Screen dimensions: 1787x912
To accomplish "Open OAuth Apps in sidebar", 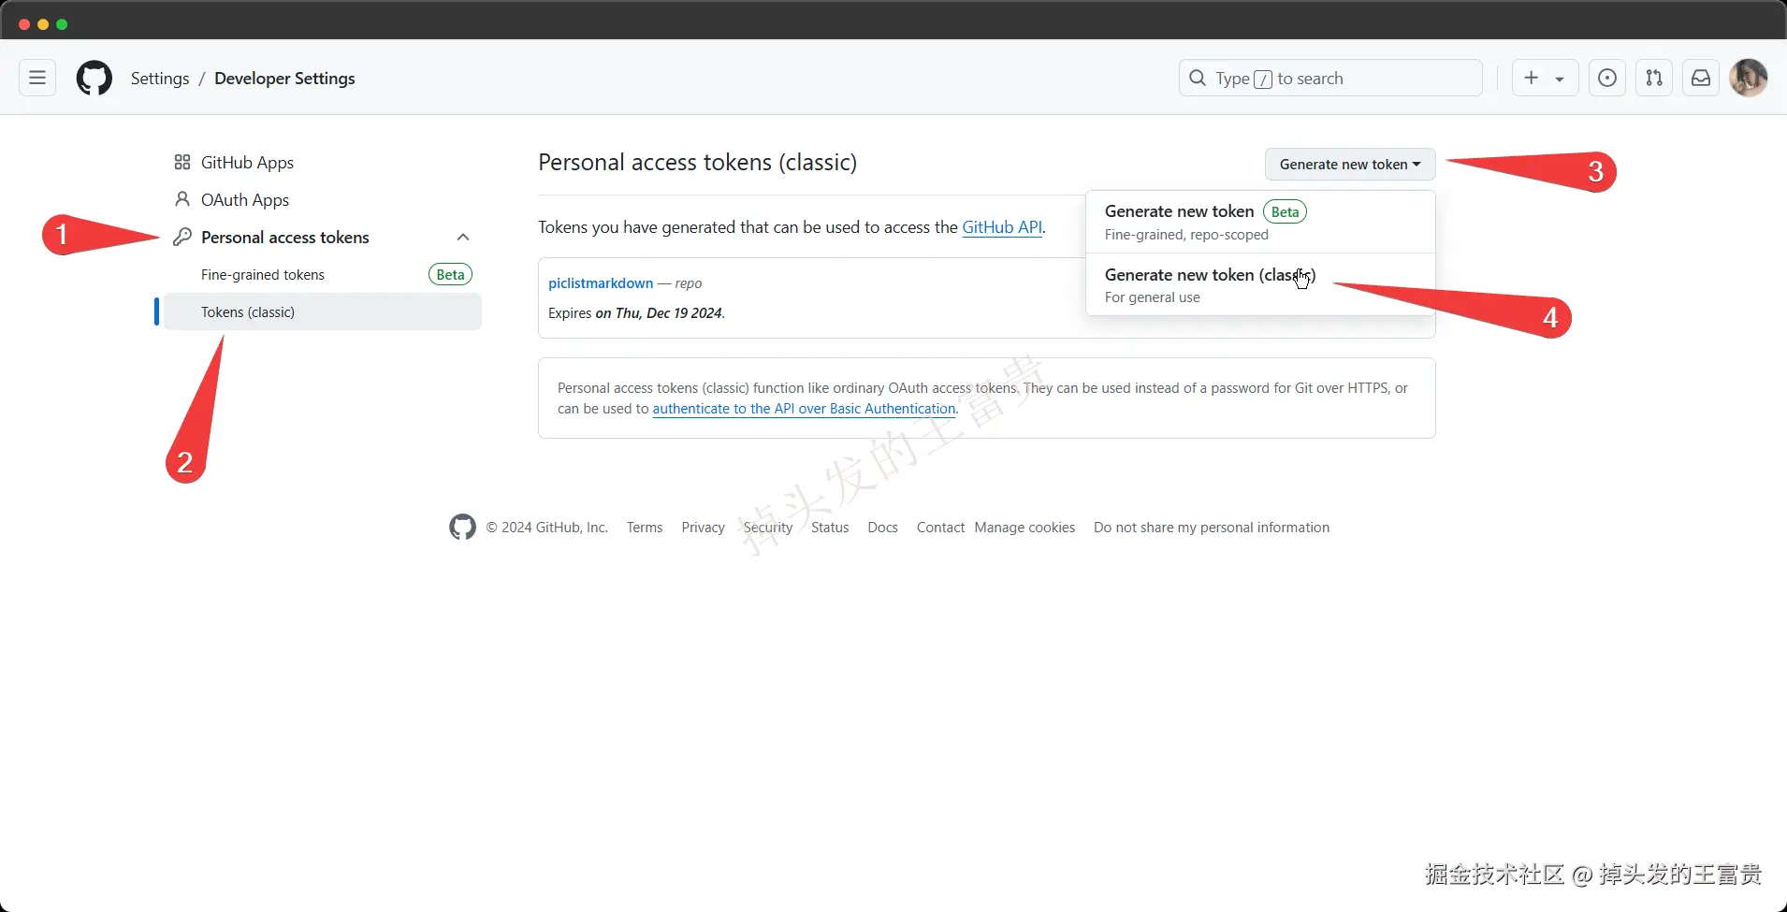I will [x=244, y=200].
